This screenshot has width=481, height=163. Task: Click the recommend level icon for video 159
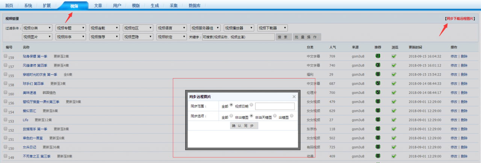378,56
